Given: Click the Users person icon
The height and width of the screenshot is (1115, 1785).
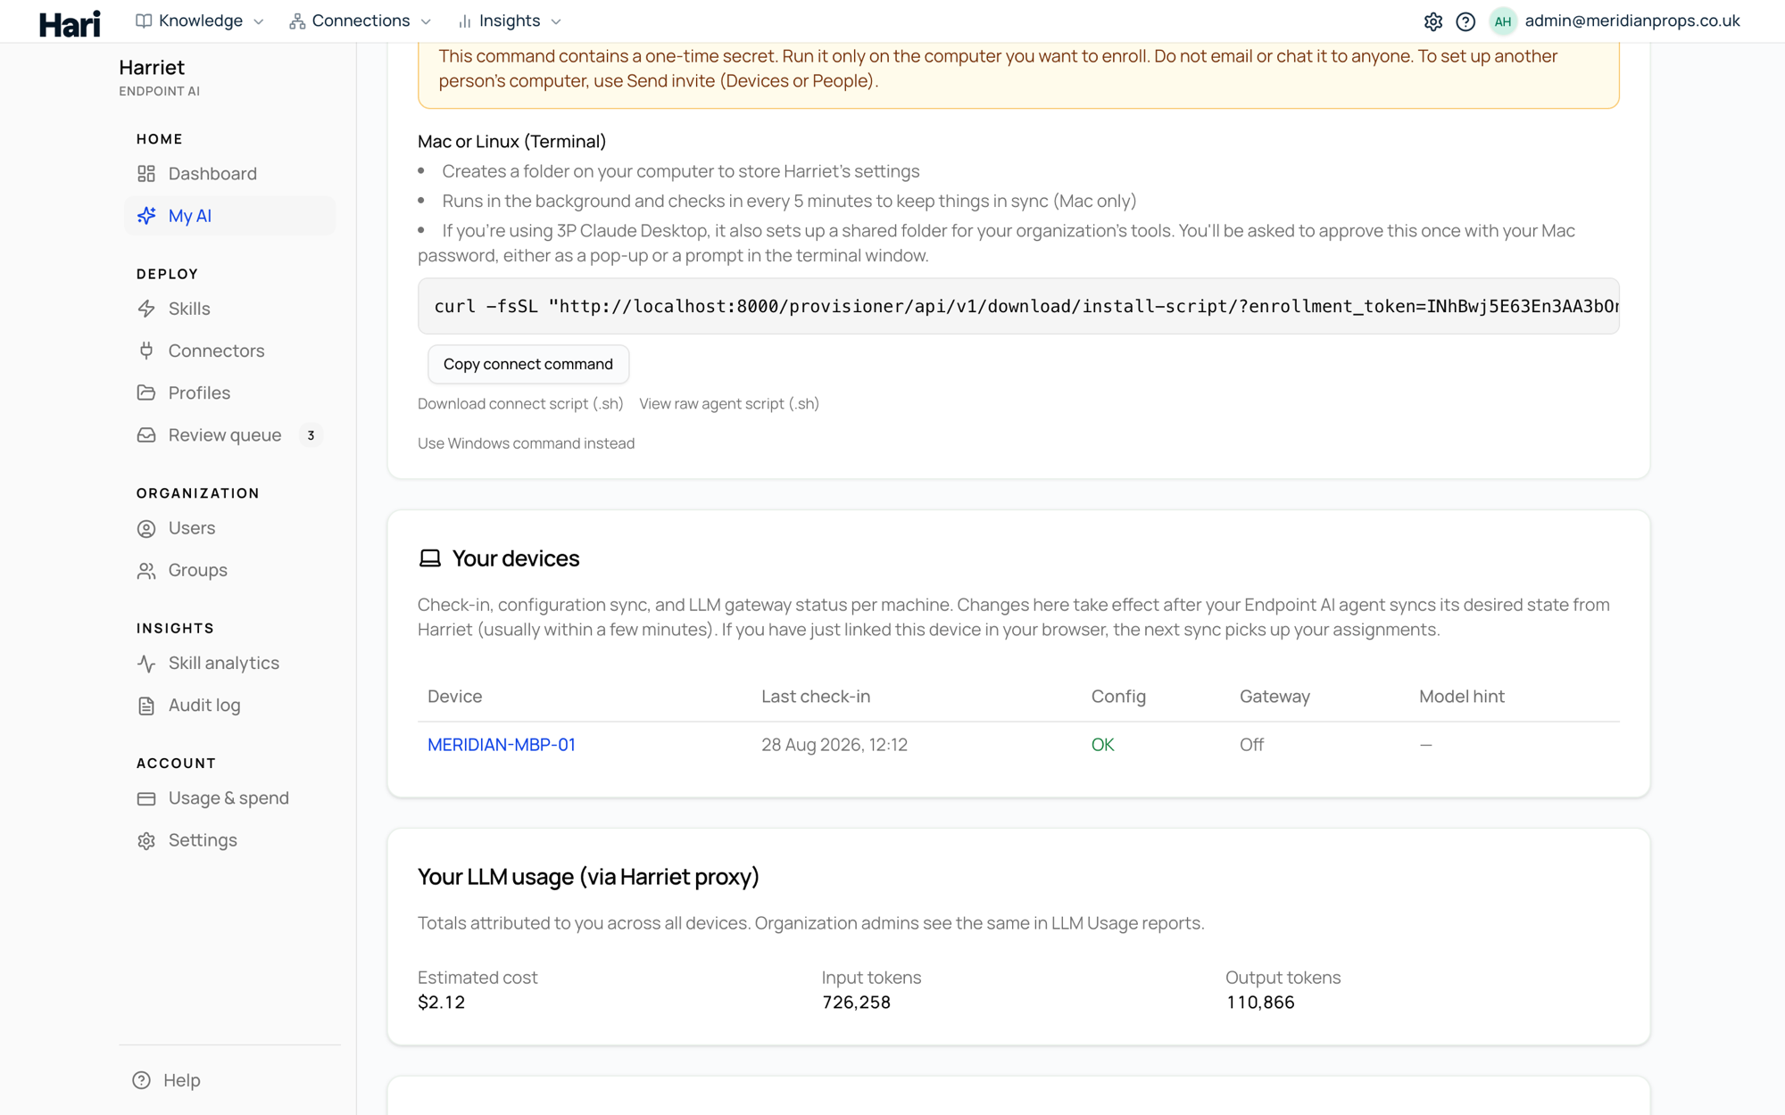Looking at the screenshot, I should click(146, 528).
